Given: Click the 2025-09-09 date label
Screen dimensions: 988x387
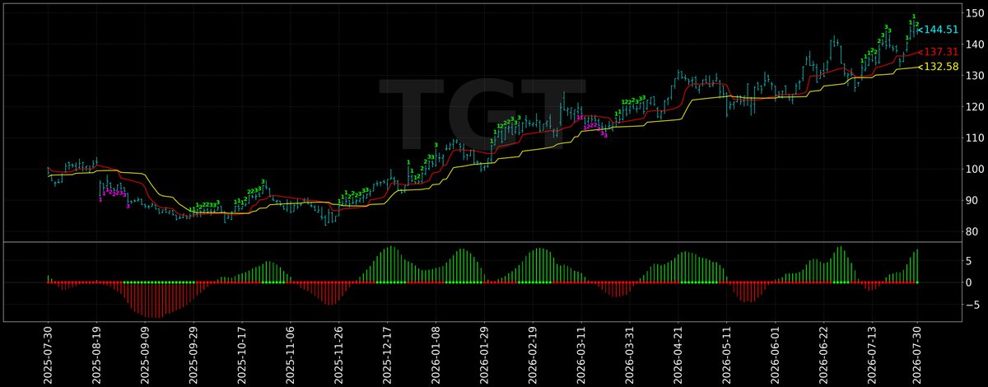Looking at the screenshot, I should click(x=145, y=353).
